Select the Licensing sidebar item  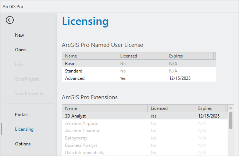[x=24, y=129]
